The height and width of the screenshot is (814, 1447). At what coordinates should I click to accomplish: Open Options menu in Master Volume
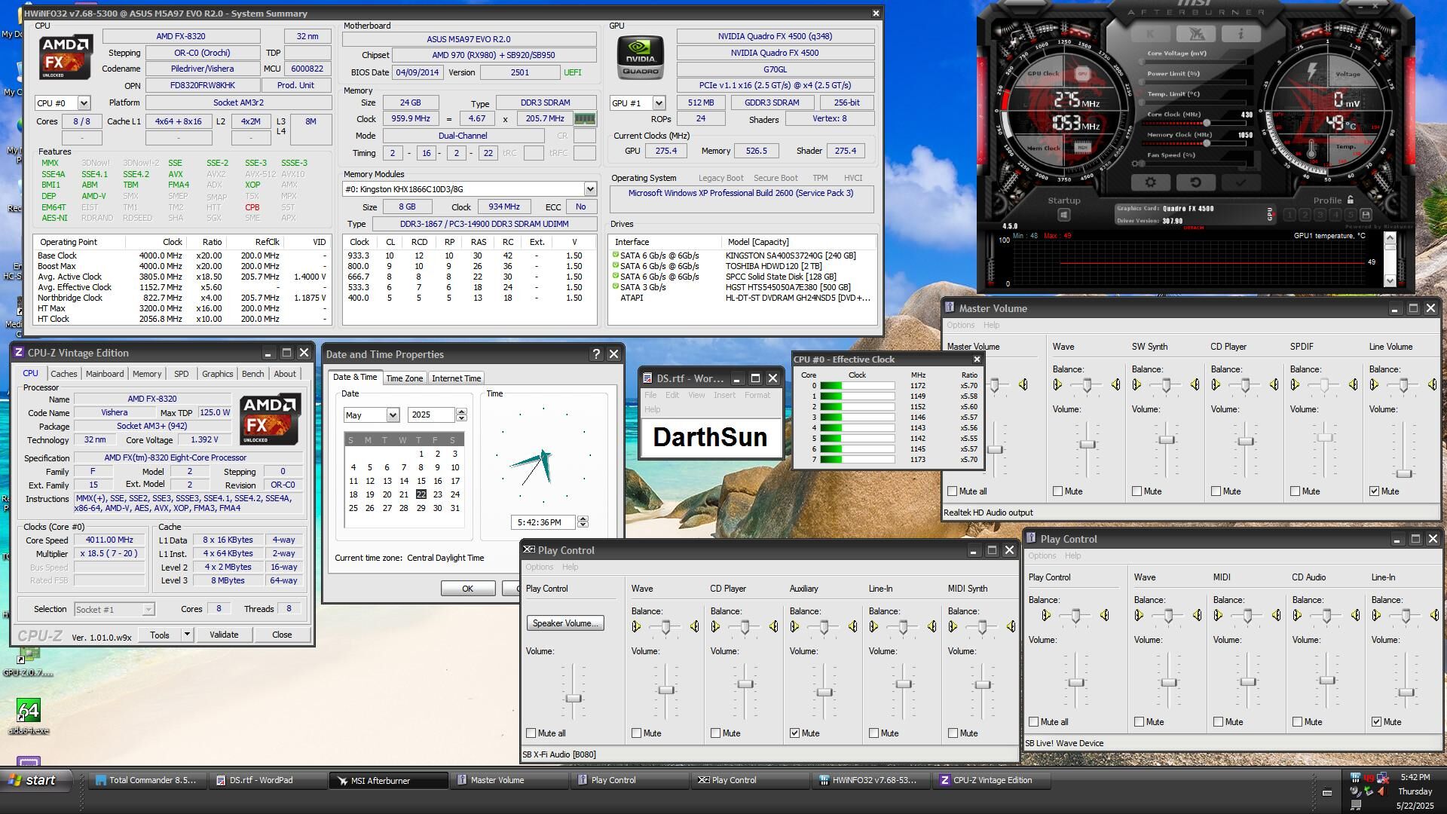click(x=960, y=326)
